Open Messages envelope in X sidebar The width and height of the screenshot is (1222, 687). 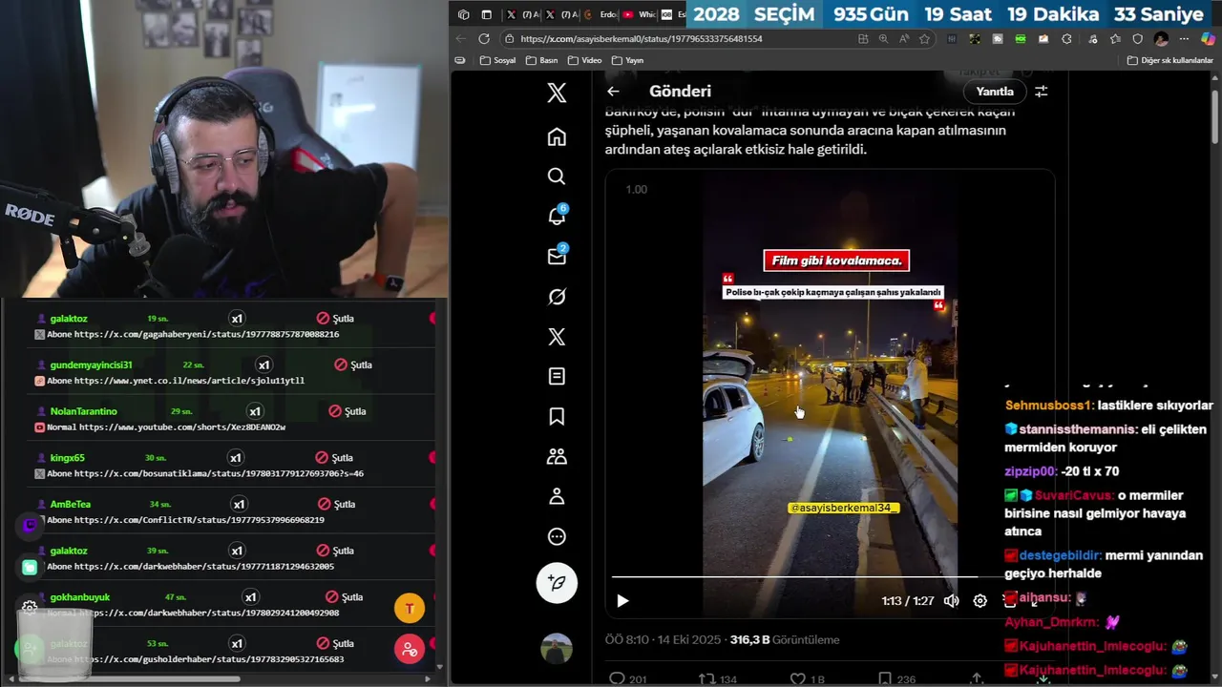point(557,256)
